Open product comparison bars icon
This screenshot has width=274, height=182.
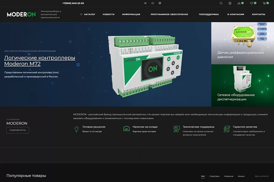239,3
